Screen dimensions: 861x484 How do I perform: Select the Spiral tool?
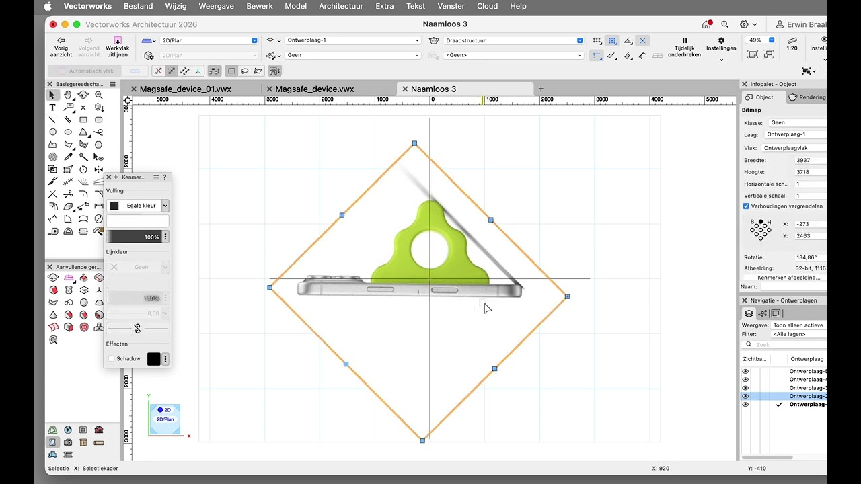coord(52,157)
